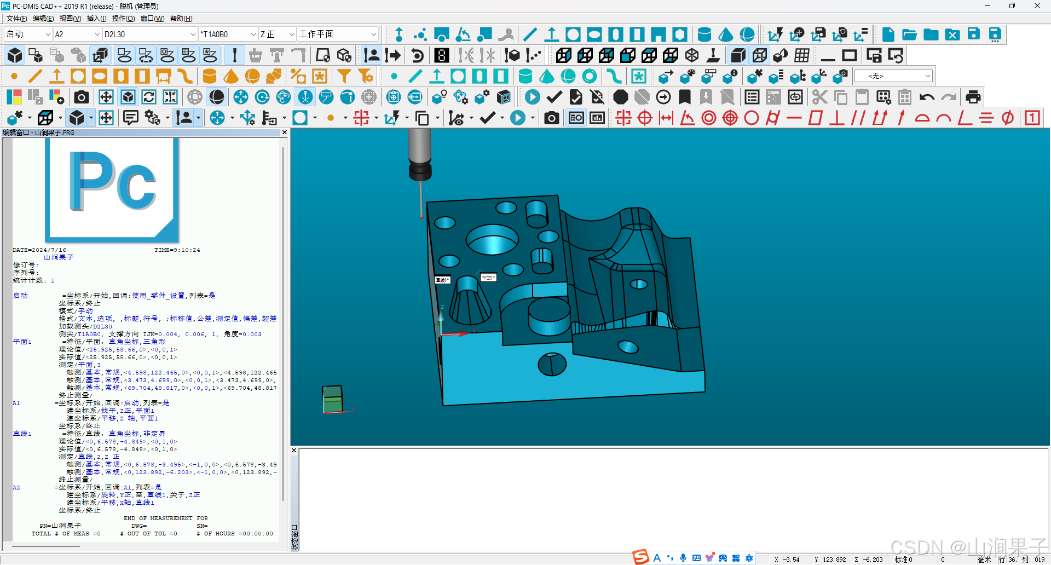
Task: Switch to DCC mode arrow icon
Action: click(x=393, y=55)
